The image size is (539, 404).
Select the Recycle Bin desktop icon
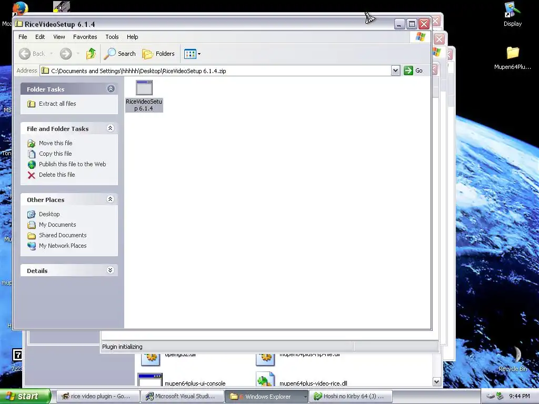(513, 359)
